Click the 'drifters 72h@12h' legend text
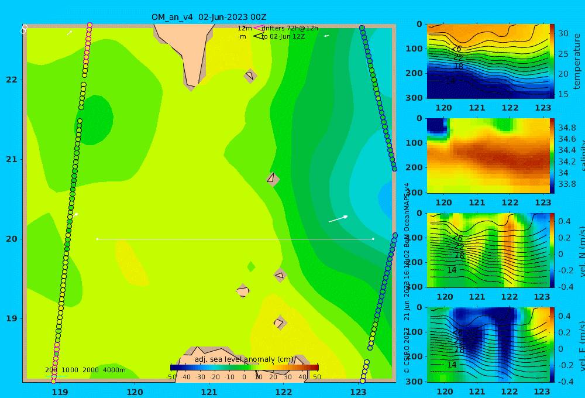The height and width of the screenshot is (398, 585). click(x=290, y=28)
